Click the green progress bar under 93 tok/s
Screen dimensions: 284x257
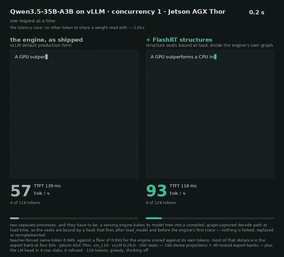click(210, 218)
